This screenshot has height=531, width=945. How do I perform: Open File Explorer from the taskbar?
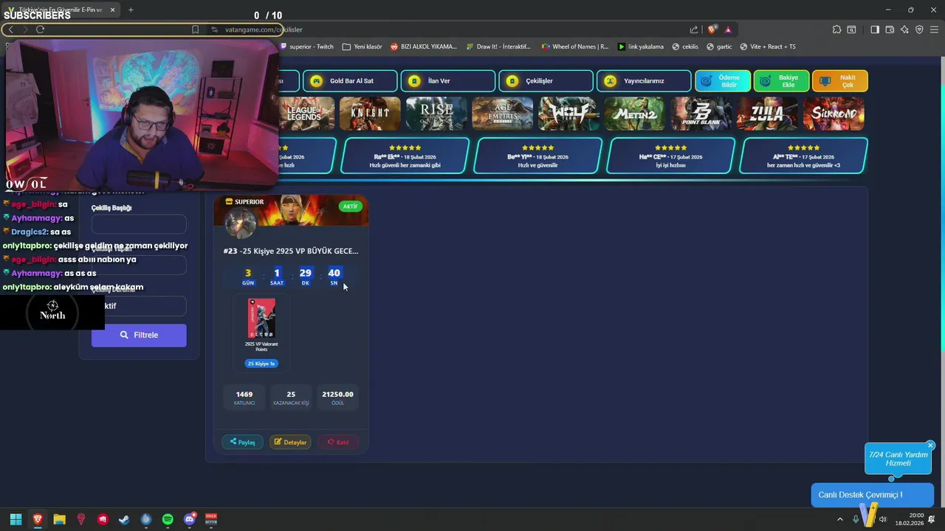tap(59, 519)
